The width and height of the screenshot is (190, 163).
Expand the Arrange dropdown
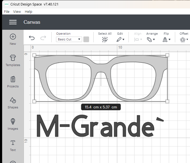(151, 39)
